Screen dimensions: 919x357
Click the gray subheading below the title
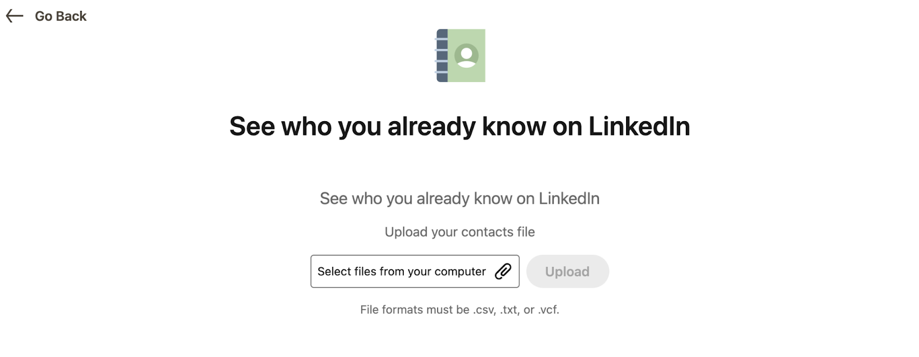coord(459,199)
